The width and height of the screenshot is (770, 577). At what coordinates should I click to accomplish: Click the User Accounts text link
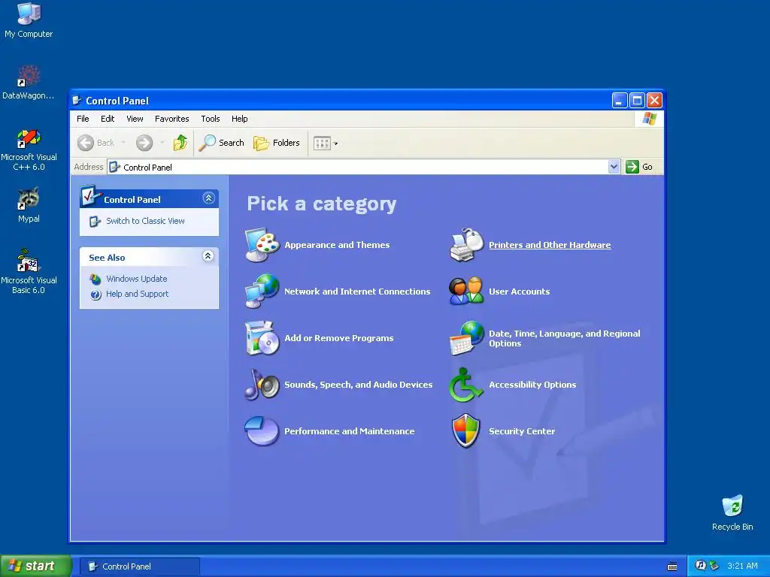pos(519,292)
